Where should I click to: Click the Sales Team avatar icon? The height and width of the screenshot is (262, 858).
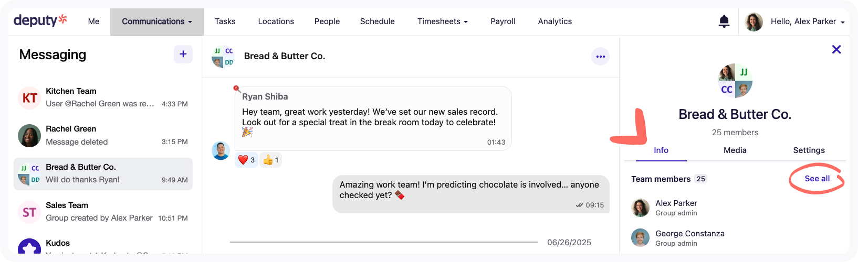(29, 212)
